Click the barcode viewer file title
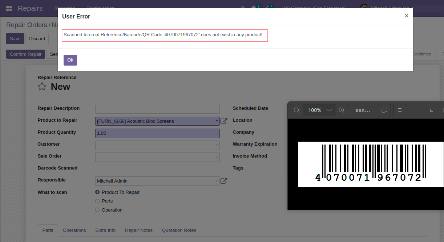This screenshot has height=242, width=444. pos(363,110)
